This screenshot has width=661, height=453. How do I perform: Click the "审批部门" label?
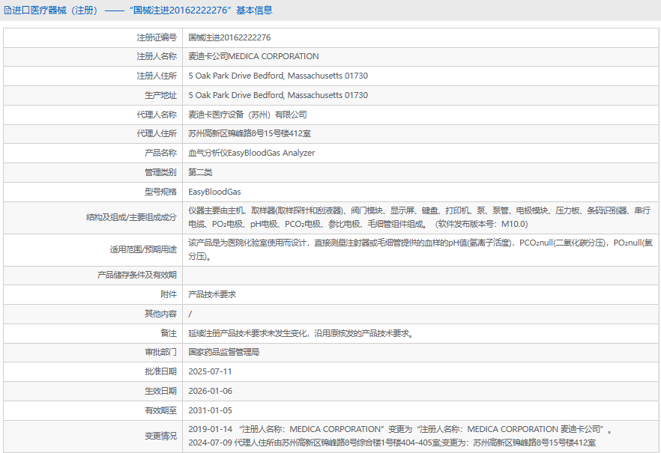coord(160,352)
